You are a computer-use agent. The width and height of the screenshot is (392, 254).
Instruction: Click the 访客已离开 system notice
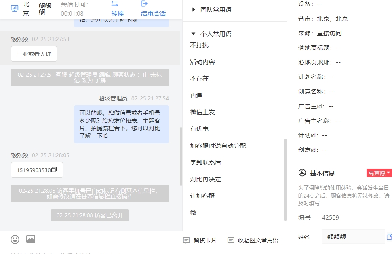pyautogui.click(x=90, y=215)
